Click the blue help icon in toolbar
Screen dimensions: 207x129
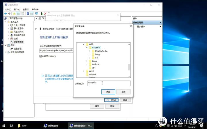(28, 13)
